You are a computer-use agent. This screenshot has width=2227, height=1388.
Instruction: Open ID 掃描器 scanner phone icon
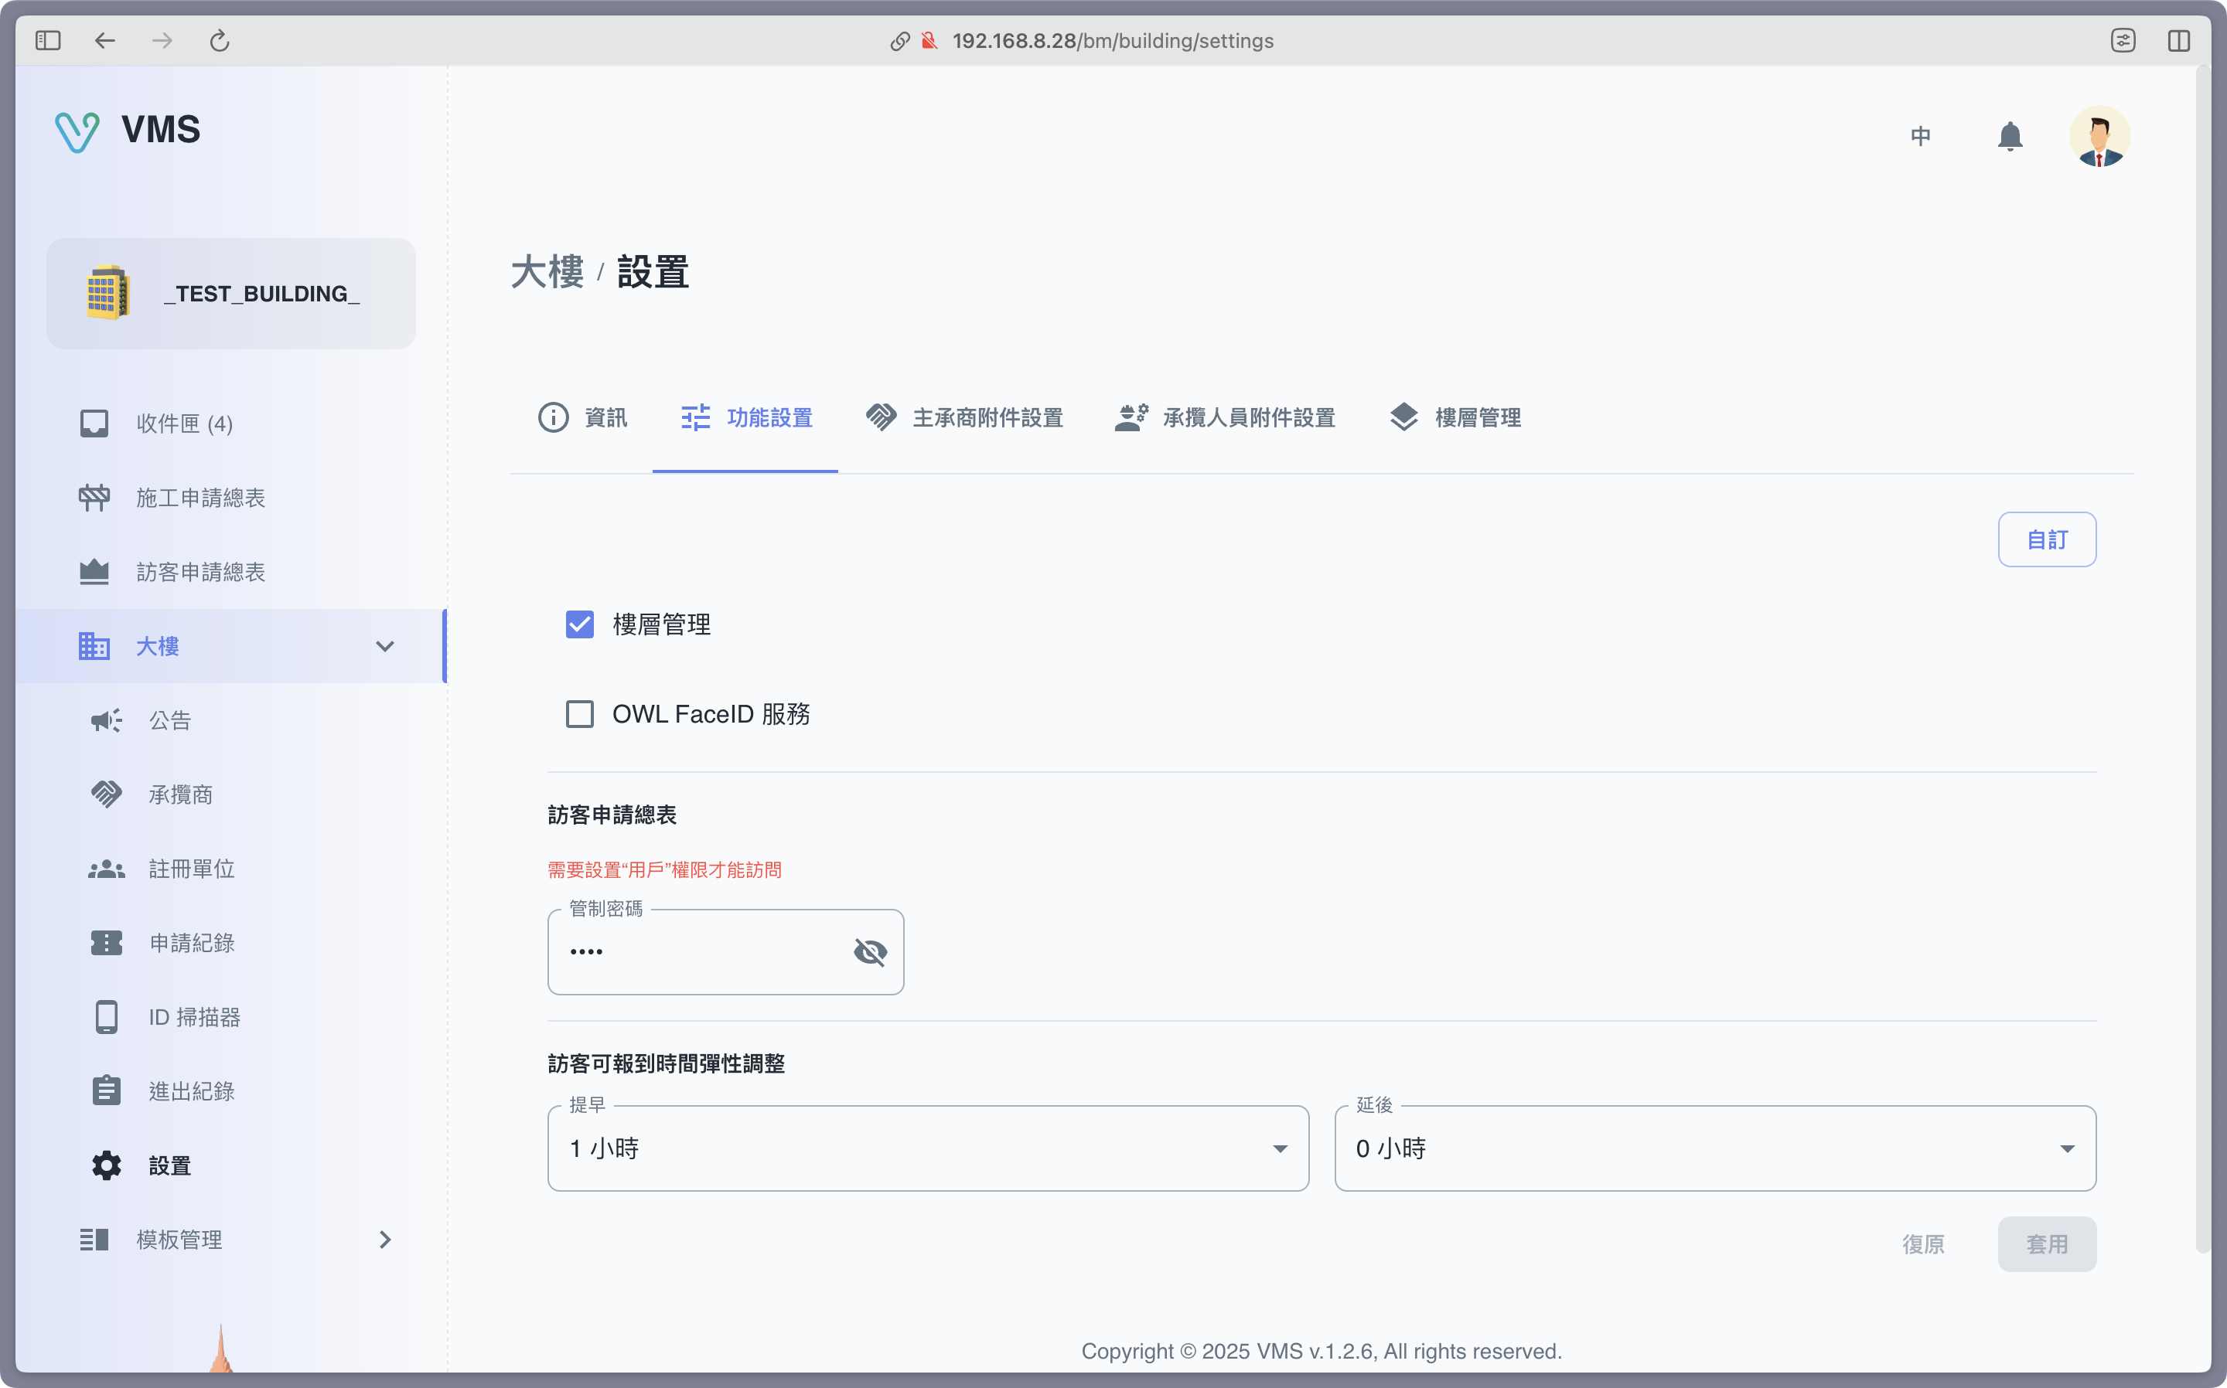tap(107, 1017)
